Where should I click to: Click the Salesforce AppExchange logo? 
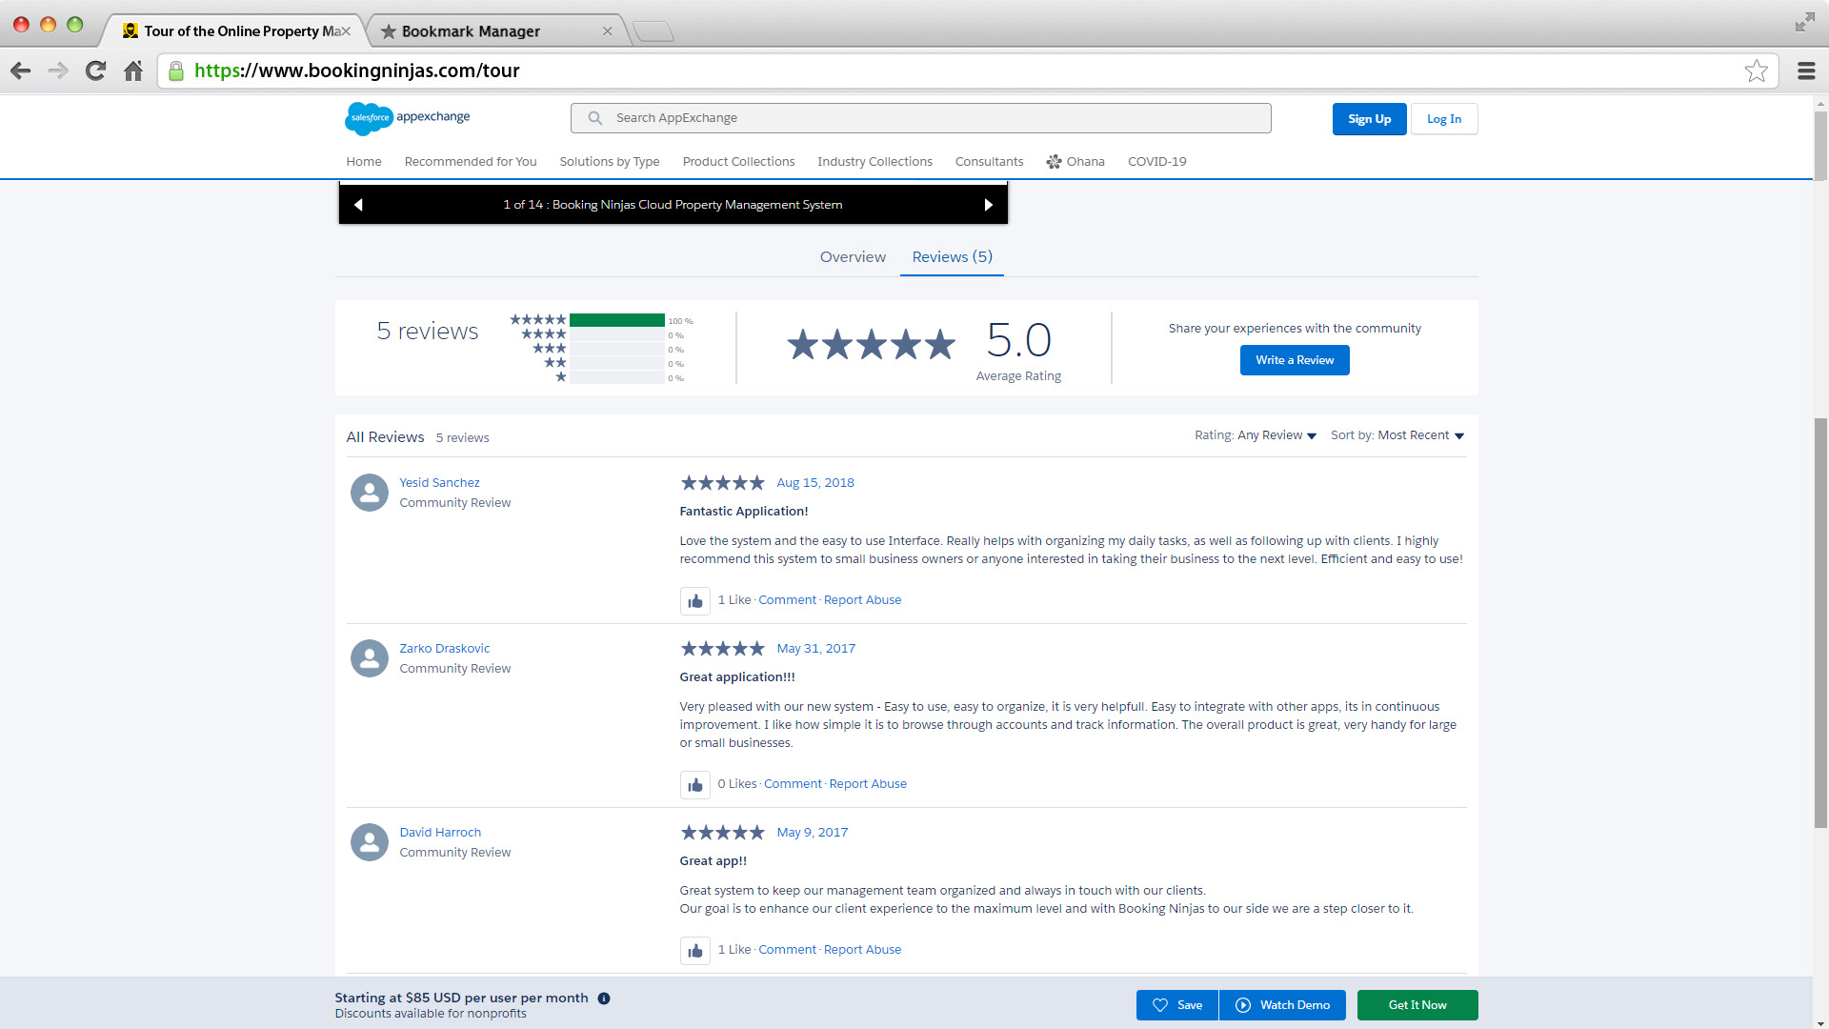(x=408, y=118)
